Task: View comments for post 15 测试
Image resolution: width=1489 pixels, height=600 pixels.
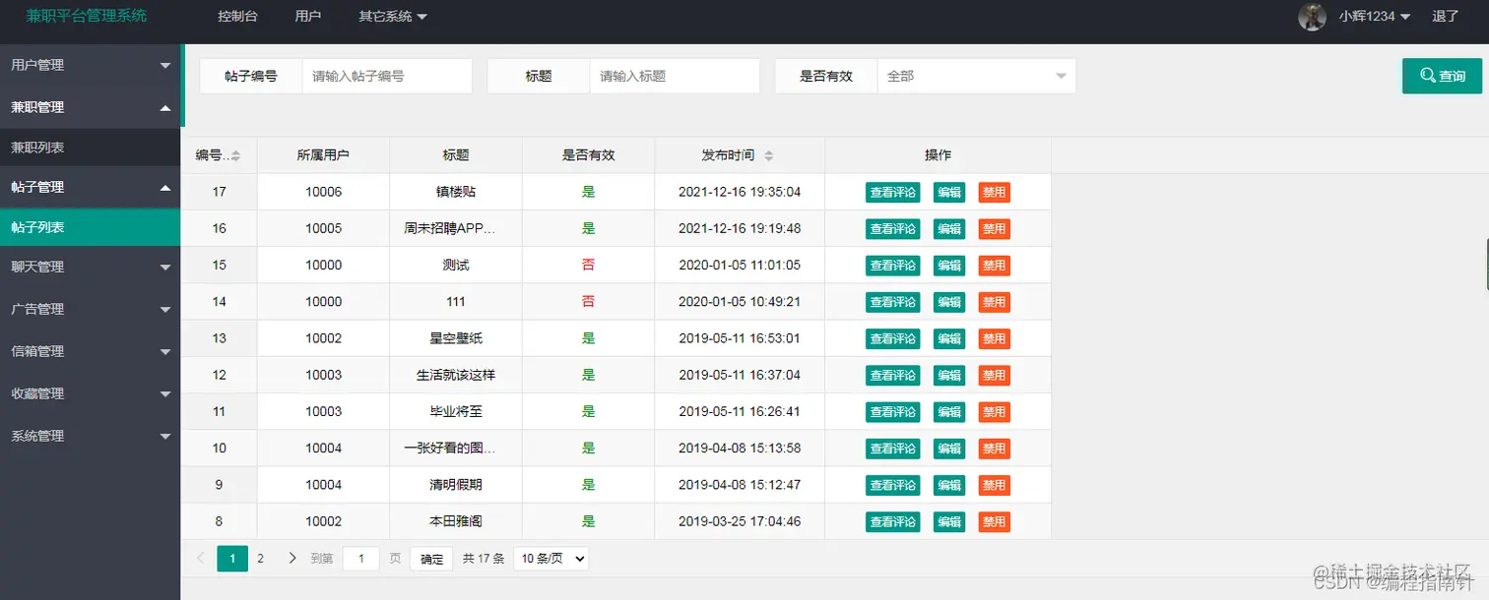Action: (893, 266)
